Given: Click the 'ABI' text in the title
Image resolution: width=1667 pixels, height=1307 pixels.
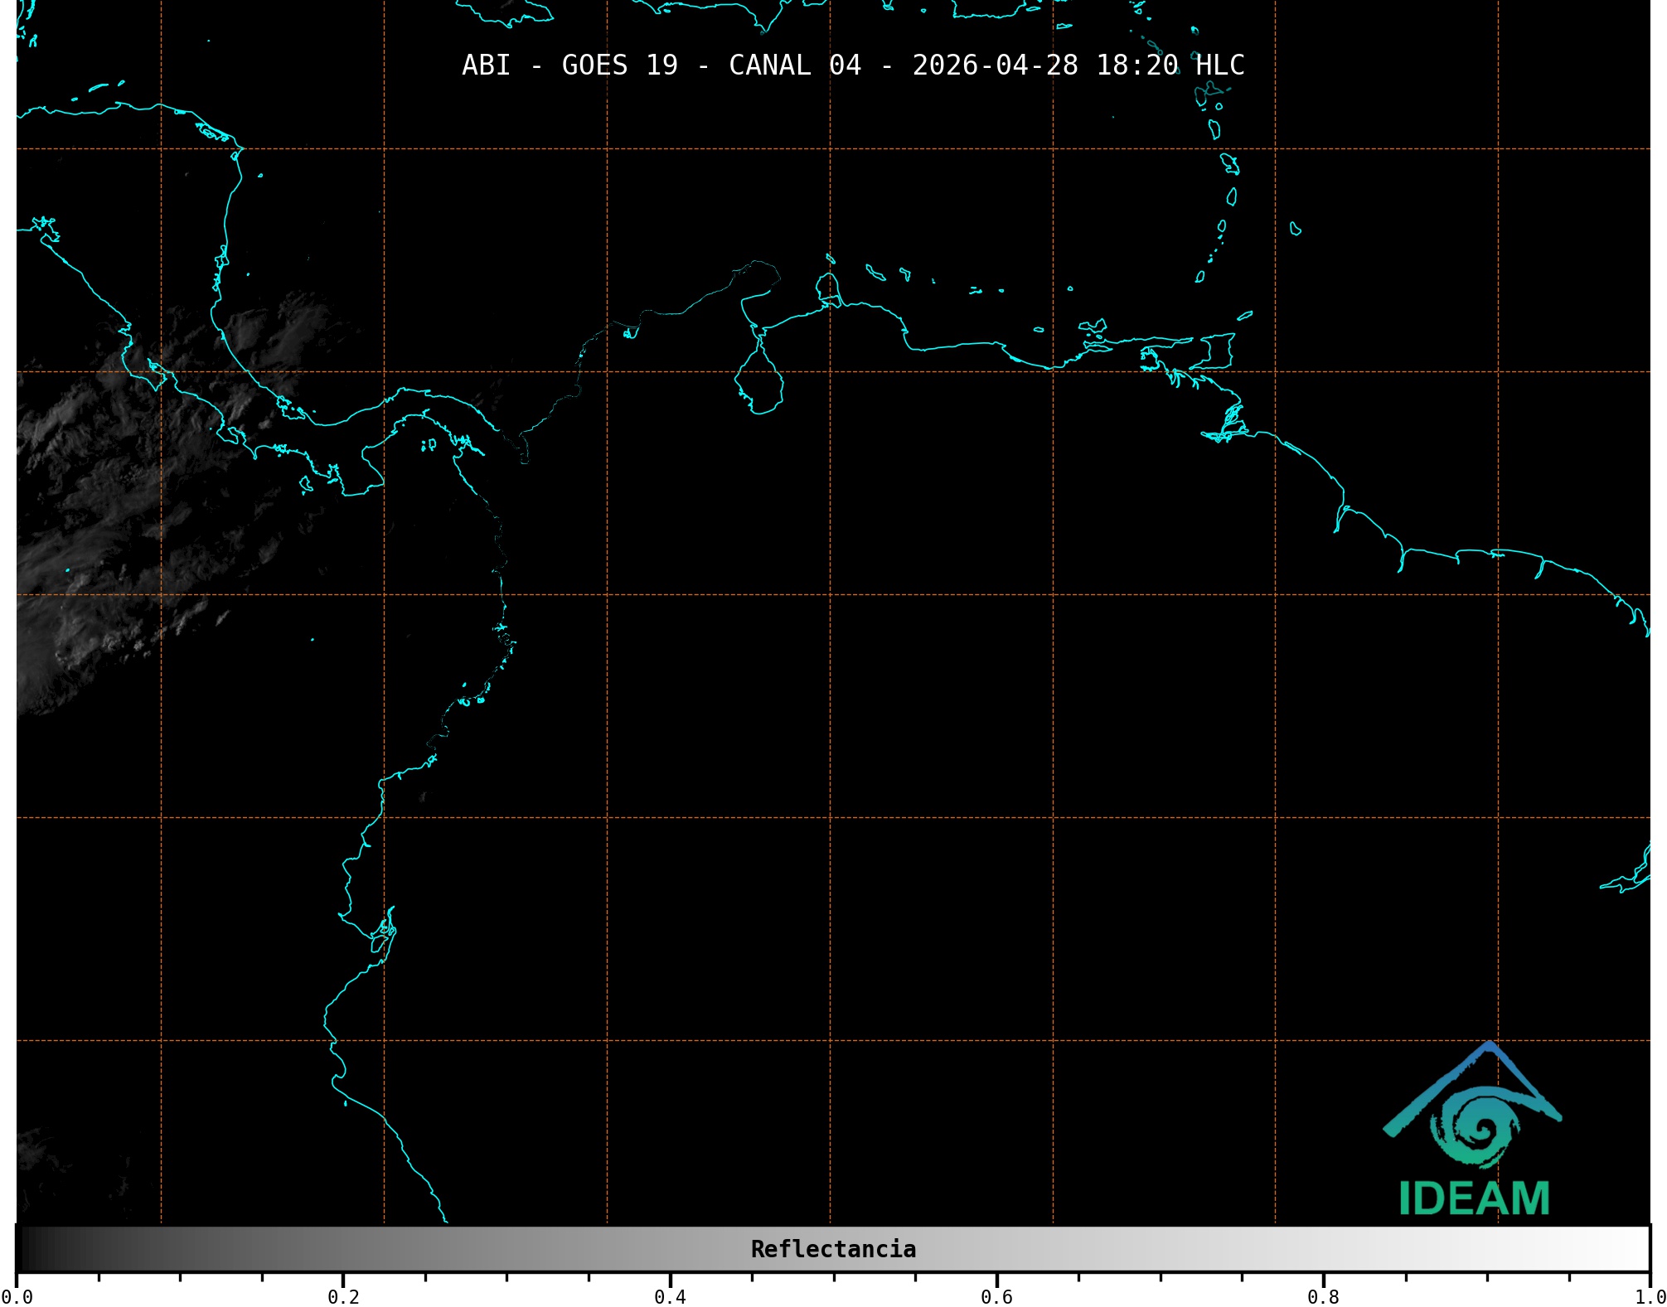Looking at the screenshot, I should point(486,65).
